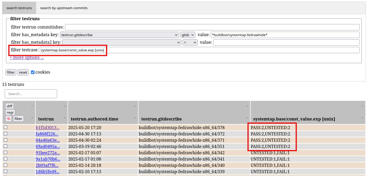Expand the has_metadata2 key dropdown
The image size is (368, 176).
click(122, 42)
